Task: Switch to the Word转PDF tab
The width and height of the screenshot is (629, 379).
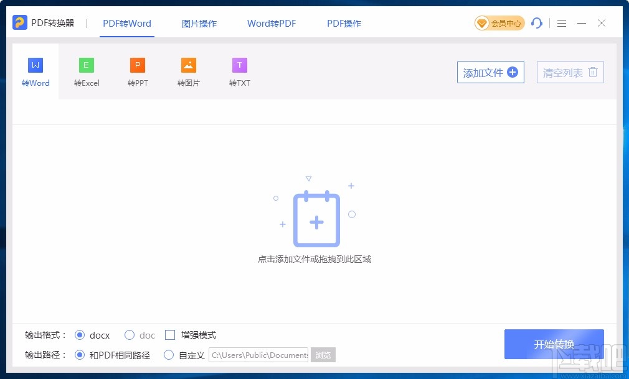Action: [272, 23]
